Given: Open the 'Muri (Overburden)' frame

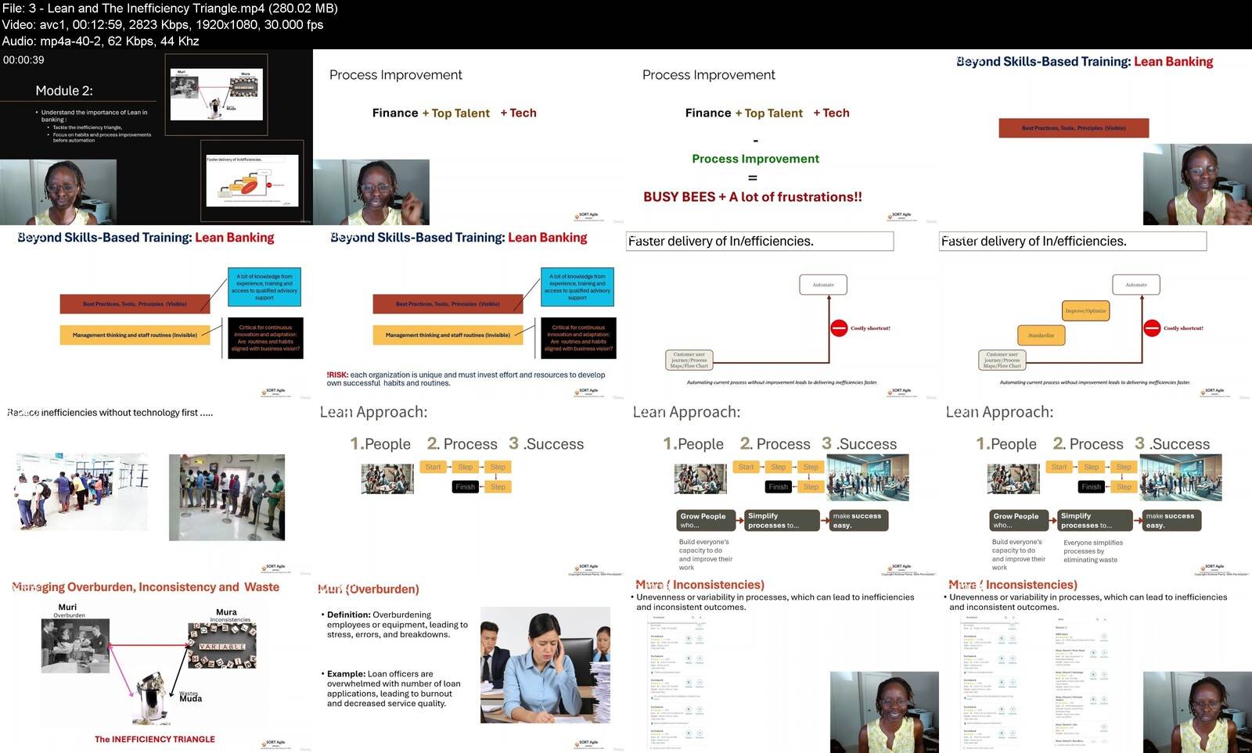Looking at the screenshot, I should point(469,665).
